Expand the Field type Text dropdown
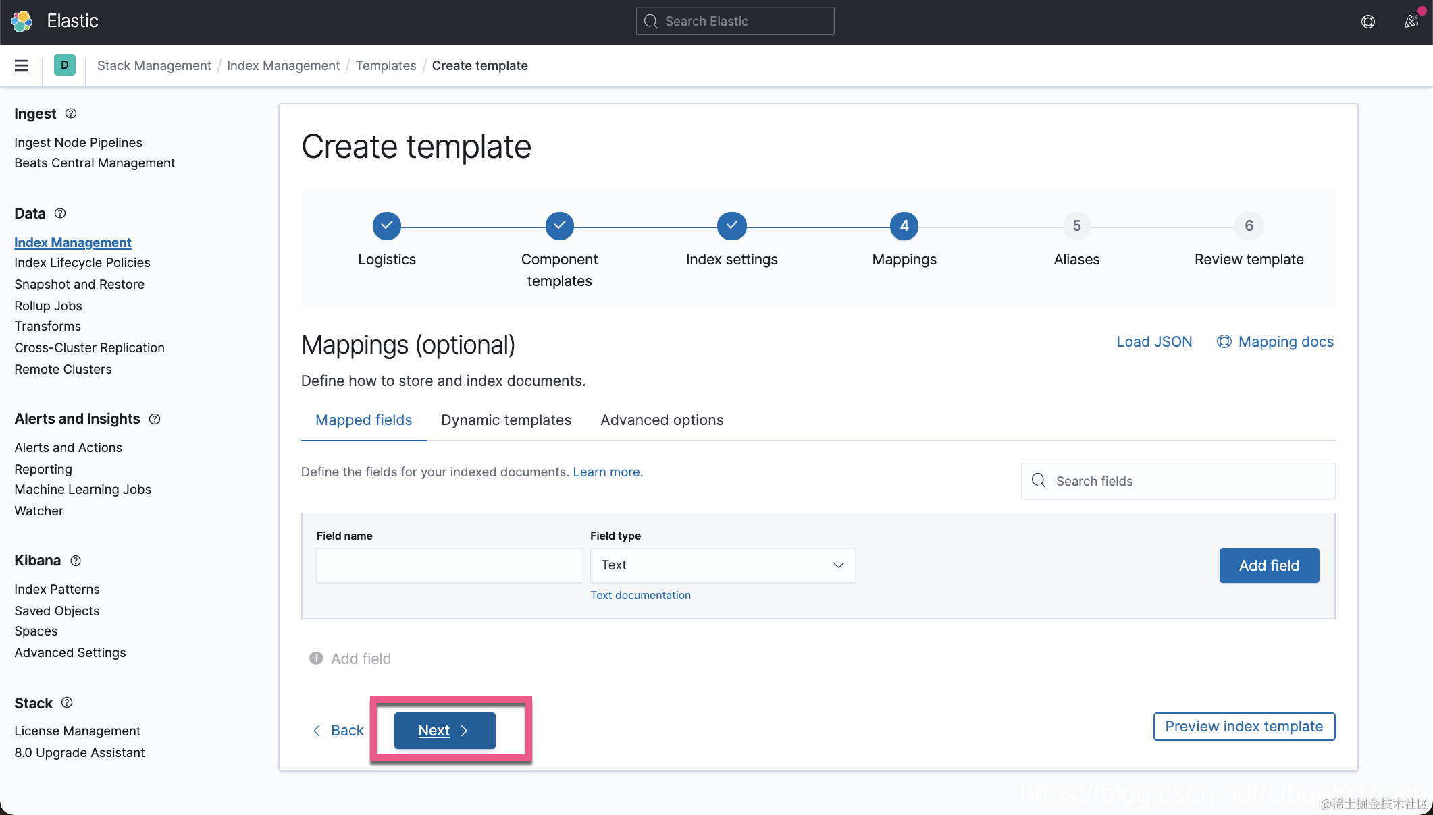Image resolution: width=1433 pixels, height=815 pixels. (723, 565)
